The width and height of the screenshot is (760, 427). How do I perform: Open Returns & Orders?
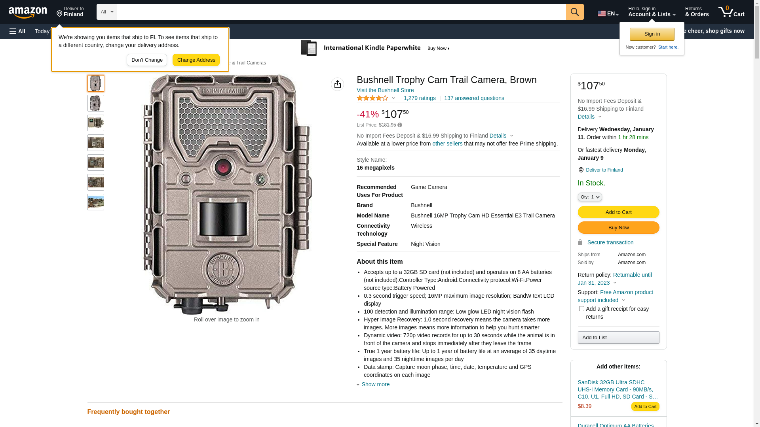(x=697, y=12)
